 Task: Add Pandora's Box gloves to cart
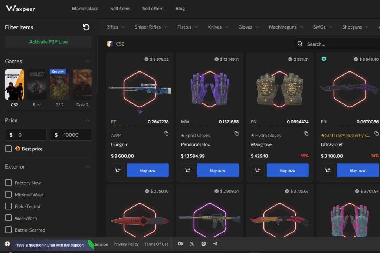coord(187,170)
